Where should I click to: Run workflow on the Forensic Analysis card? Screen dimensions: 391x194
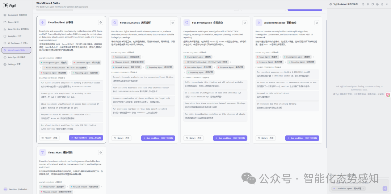coord(158,138)
